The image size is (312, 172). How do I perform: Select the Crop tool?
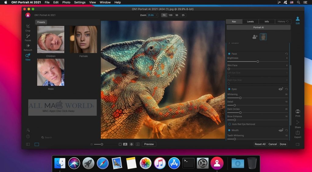(28, 28)
